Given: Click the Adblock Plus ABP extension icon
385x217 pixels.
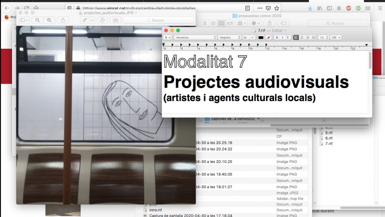Looking at the screenshot, I should 349,8.
